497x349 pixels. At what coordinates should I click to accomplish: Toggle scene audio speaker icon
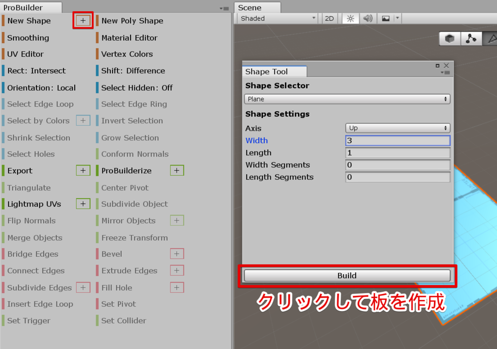(x=368, y=18)
